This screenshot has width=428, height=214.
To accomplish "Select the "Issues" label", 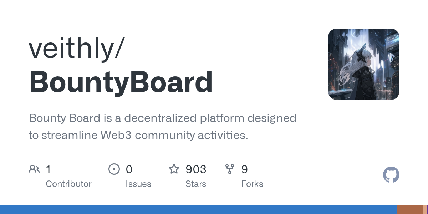I will 138,184.
